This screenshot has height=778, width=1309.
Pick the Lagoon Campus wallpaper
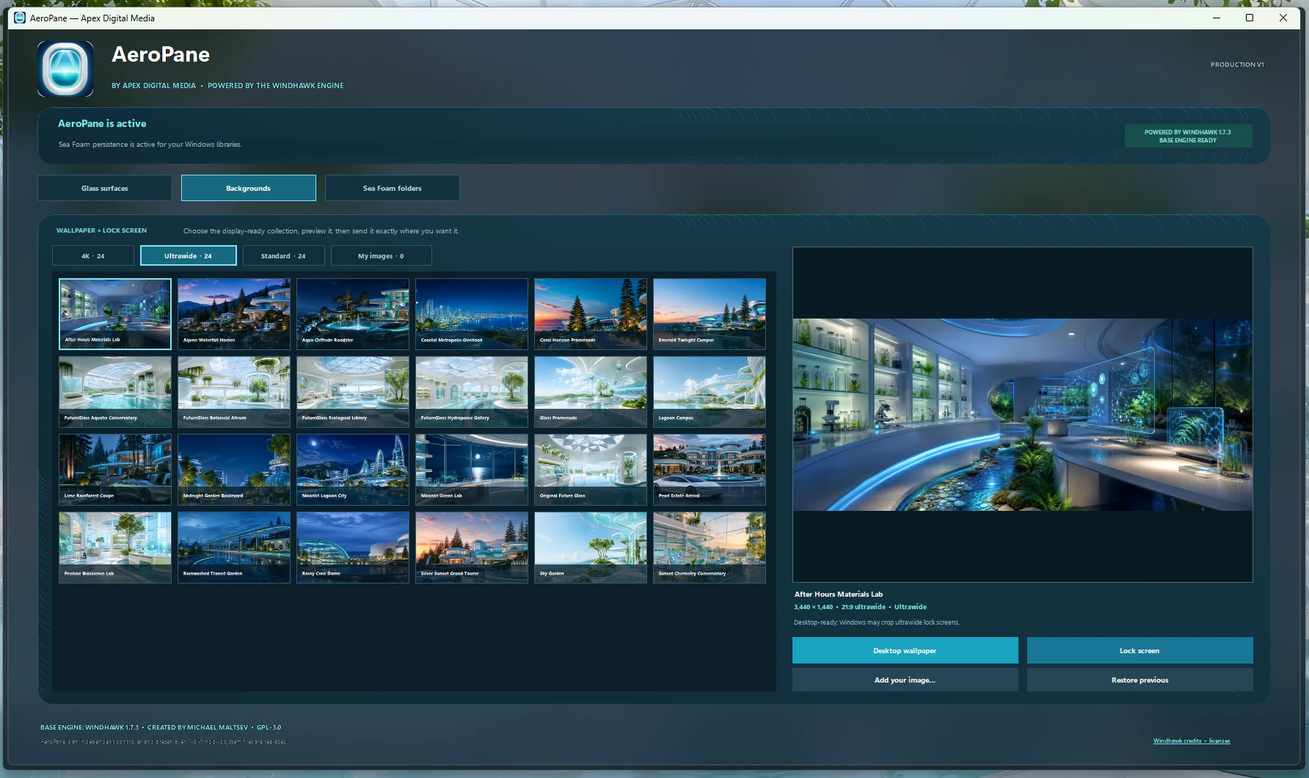pos(710,392)
